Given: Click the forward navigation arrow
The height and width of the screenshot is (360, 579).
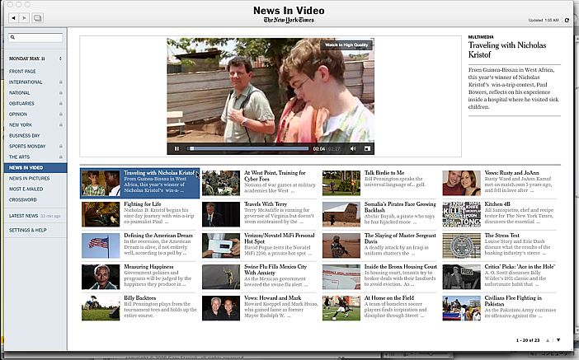Looking at the screenshot, I should pyautogui.click(x=23, y=17).
